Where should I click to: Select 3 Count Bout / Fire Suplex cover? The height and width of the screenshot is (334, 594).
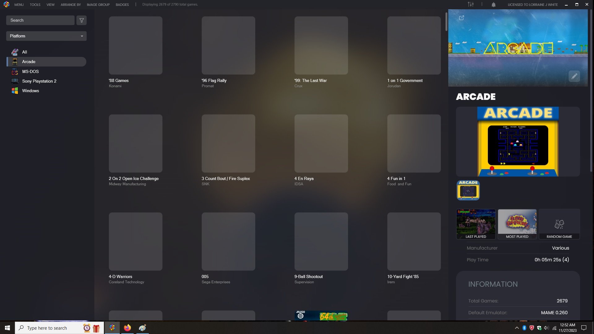tap(228, 143)
